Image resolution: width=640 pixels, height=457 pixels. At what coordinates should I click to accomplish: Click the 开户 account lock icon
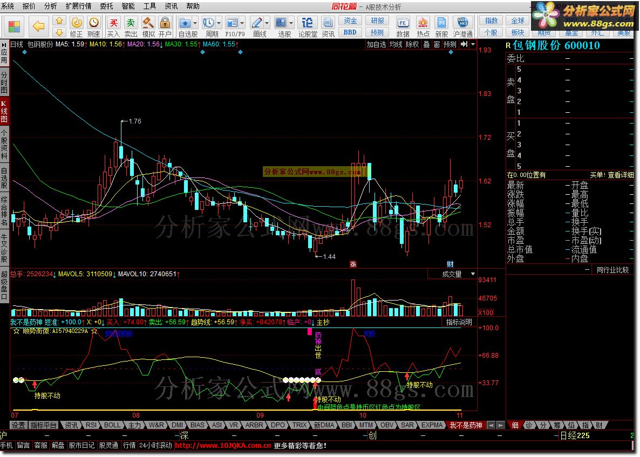coord(165,26)
